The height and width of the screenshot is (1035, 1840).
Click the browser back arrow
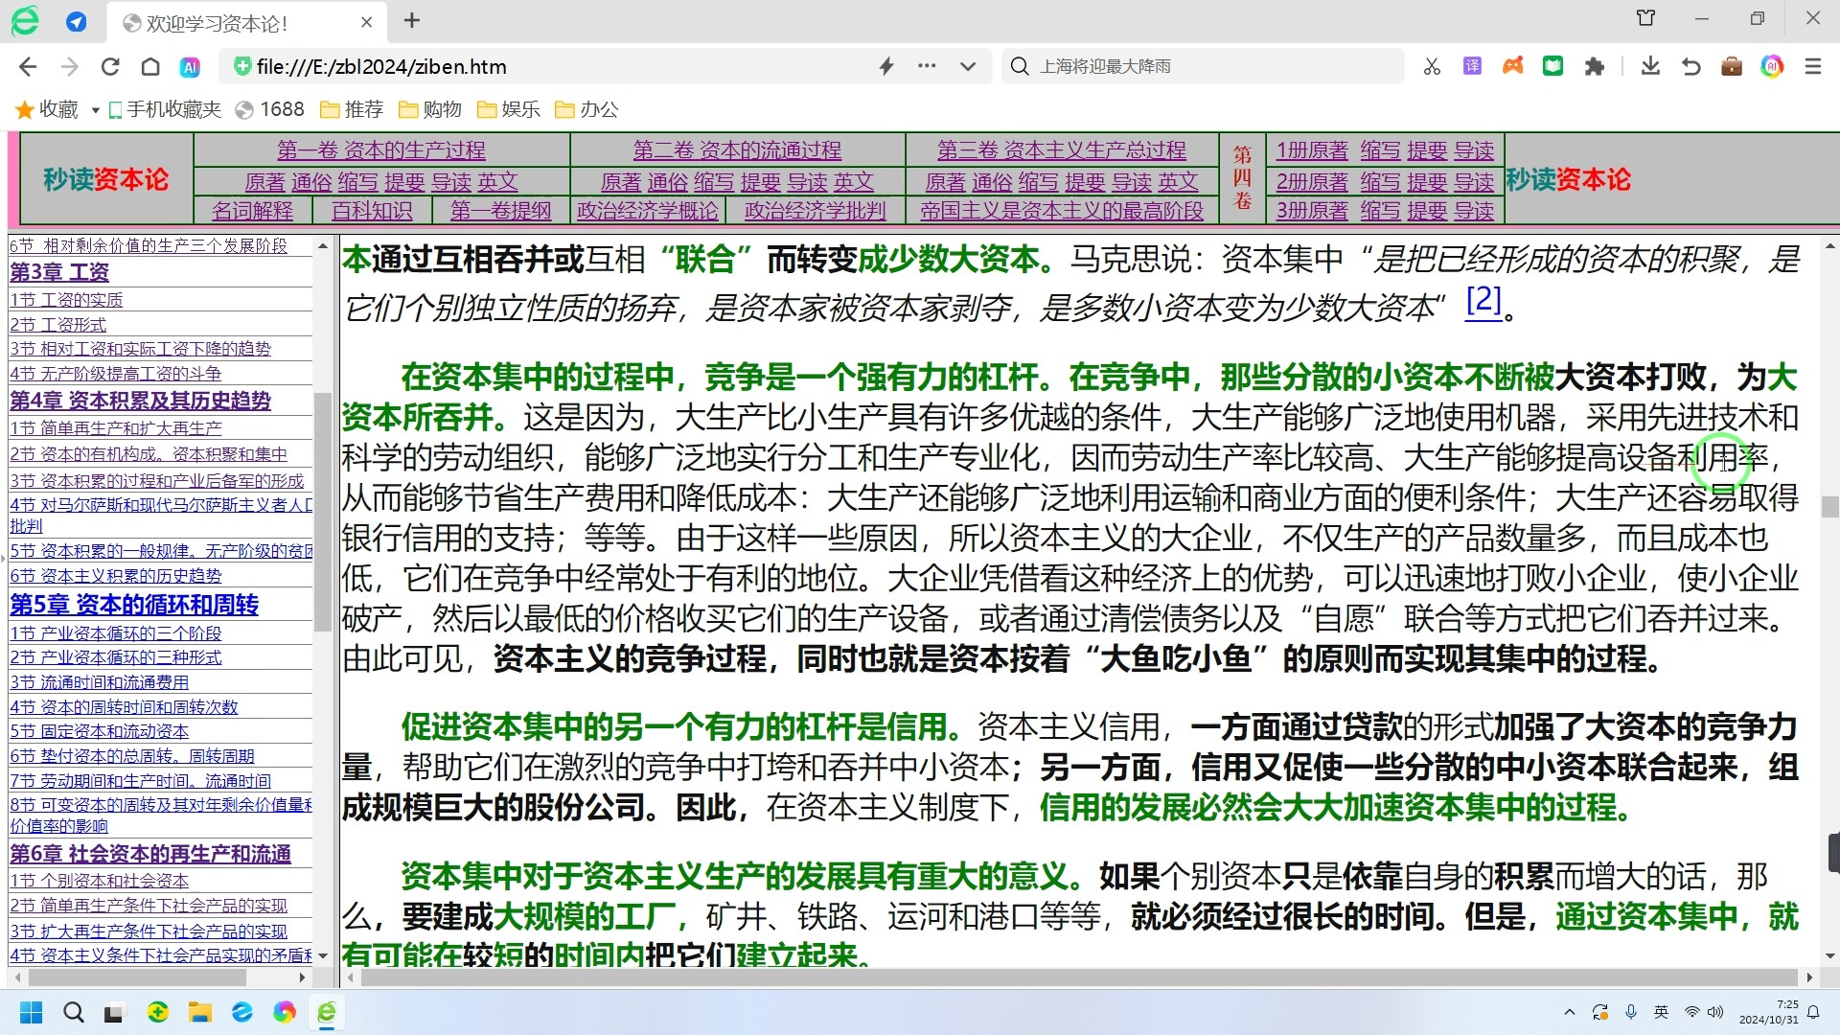point(28,66)
